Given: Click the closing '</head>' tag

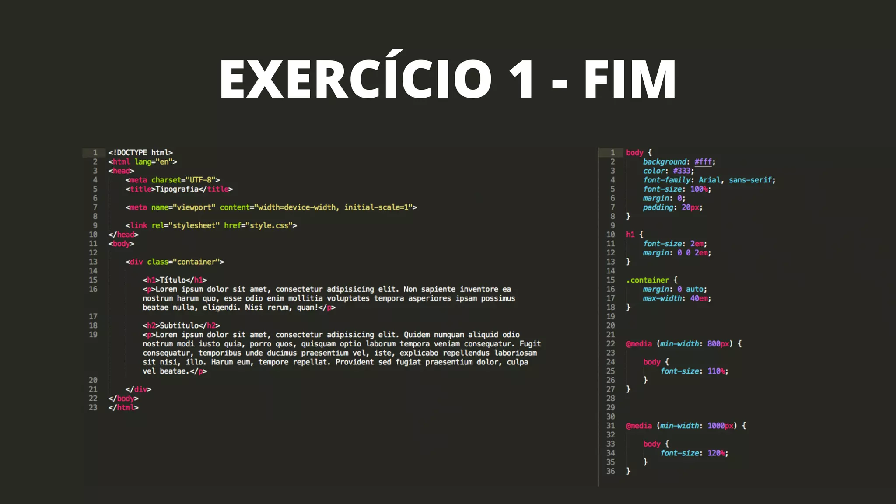Looking at the screenshot, I should pos(123,234).
